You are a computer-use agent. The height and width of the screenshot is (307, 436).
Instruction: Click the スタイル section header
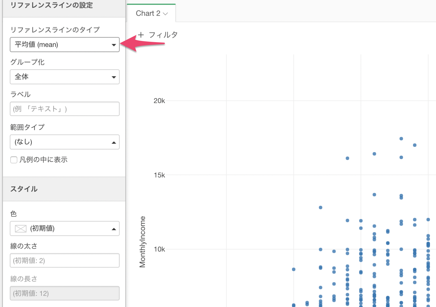tap(24, 189)
